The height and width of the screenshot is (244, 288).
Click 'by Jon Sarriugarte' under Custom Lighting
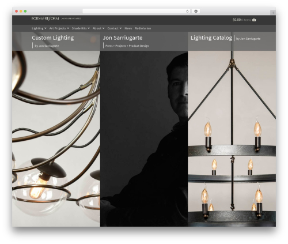click(x=47, y=46)
